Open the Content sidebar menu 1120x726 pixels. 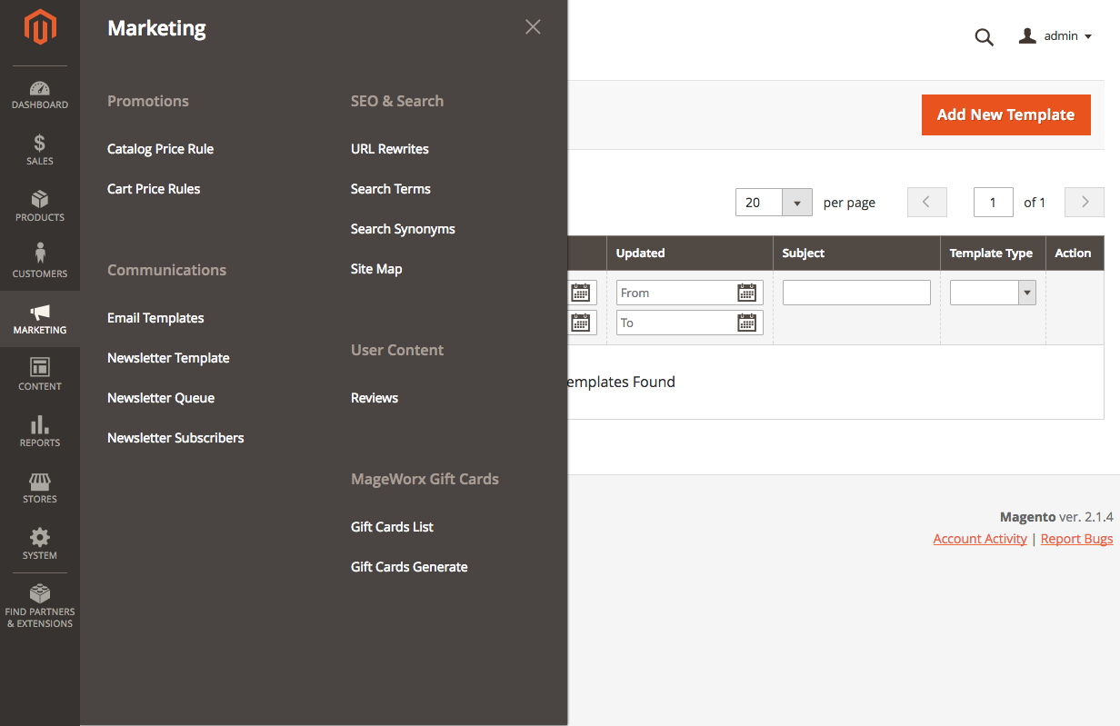click(40, 375)
